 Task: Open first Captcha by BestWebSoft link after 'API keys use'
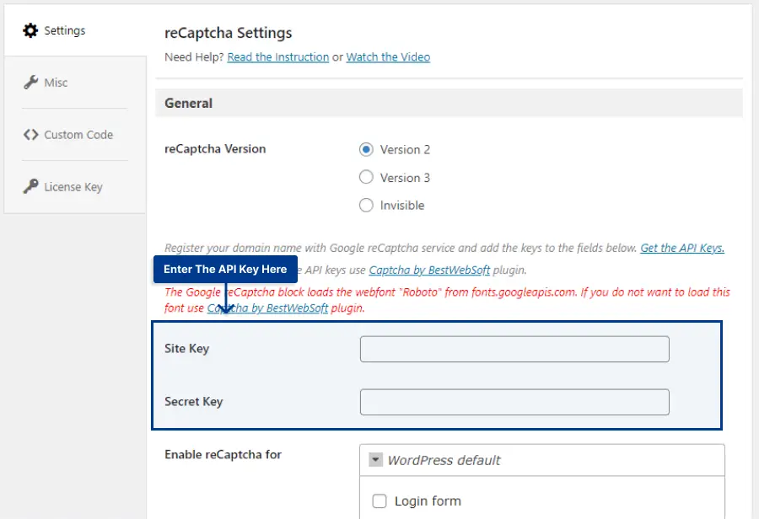[x=429, y=270]
